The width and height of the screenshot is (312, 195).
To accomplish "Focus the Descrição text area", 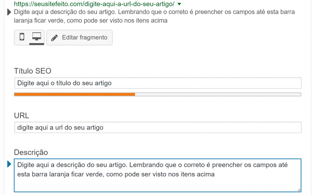I will pyautogui.click(x=158, y=175).
